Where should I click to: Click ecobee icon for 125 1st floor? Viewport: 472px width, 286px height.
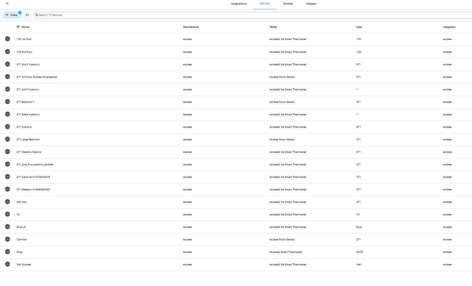[x=8, y=39]
